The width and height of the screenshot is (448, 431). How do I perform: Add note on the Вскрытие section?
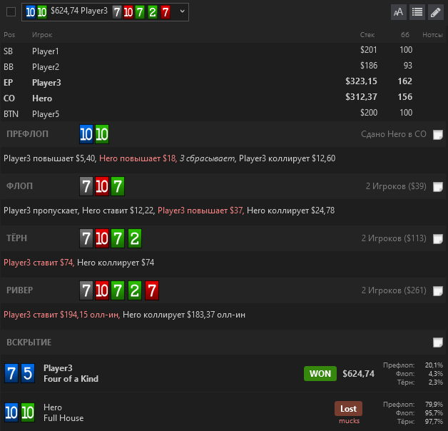pos(438,342)
